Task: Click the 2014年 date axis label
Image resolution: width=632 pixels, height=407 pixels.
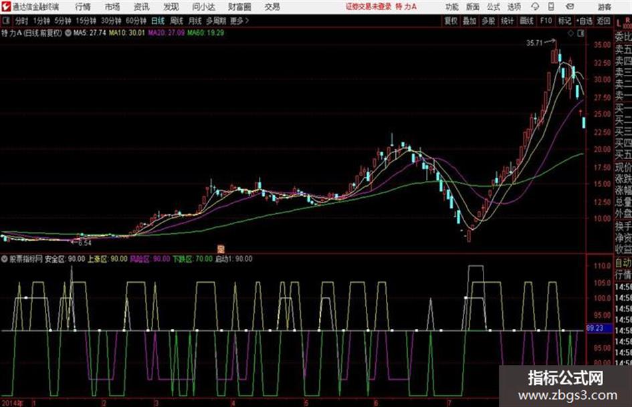Action: pos(13,403)
